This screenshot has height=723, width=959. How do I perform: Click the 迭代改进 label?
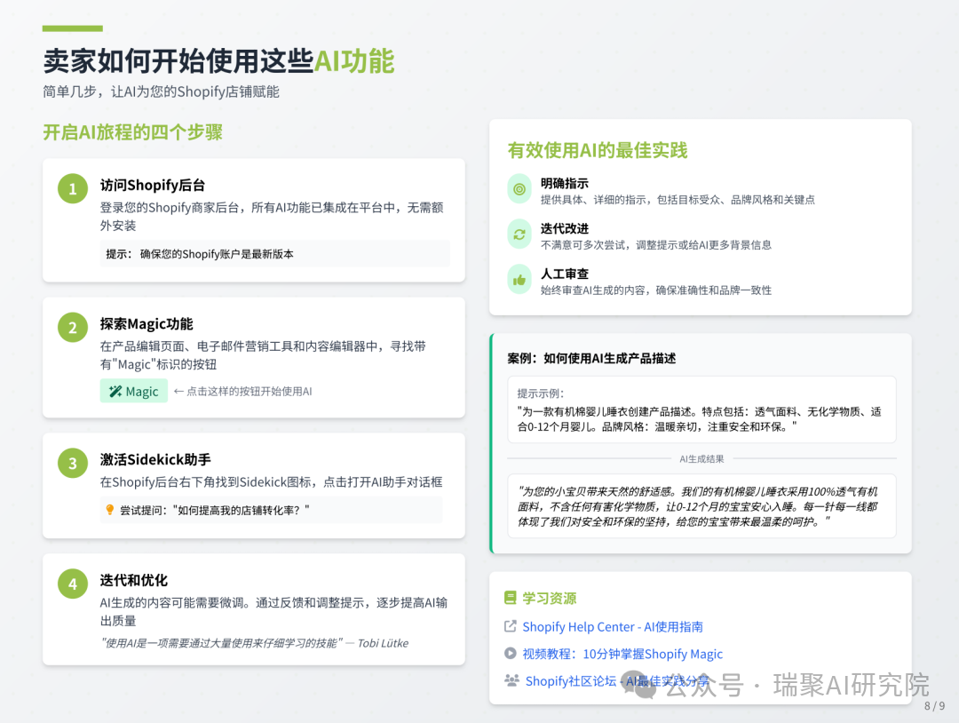coord(565,229)
